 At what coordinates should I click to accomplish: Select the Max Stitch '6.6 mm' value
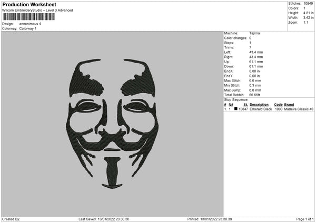[x=255, y=80]
